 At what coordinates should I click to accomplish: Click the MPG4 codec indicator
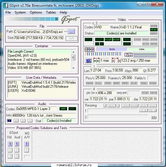(x=154, y=30)
